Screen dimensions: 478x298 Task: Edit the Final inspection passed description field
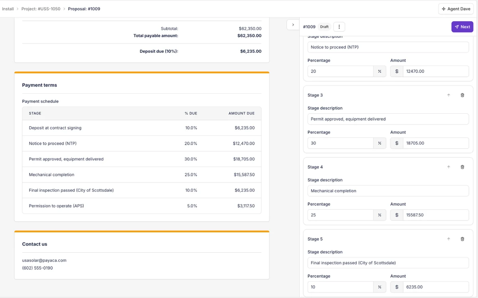click(x=388, y=263)
